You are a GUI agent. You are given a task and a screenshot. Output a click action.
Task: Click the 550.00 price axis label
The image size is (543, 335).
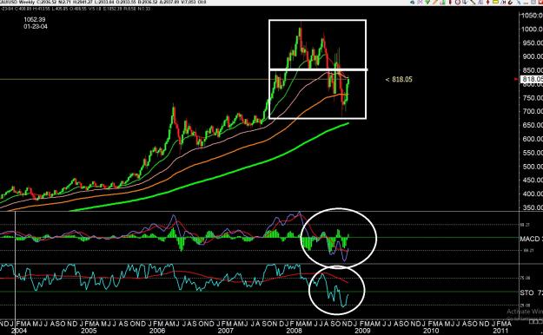pos(532,153)
